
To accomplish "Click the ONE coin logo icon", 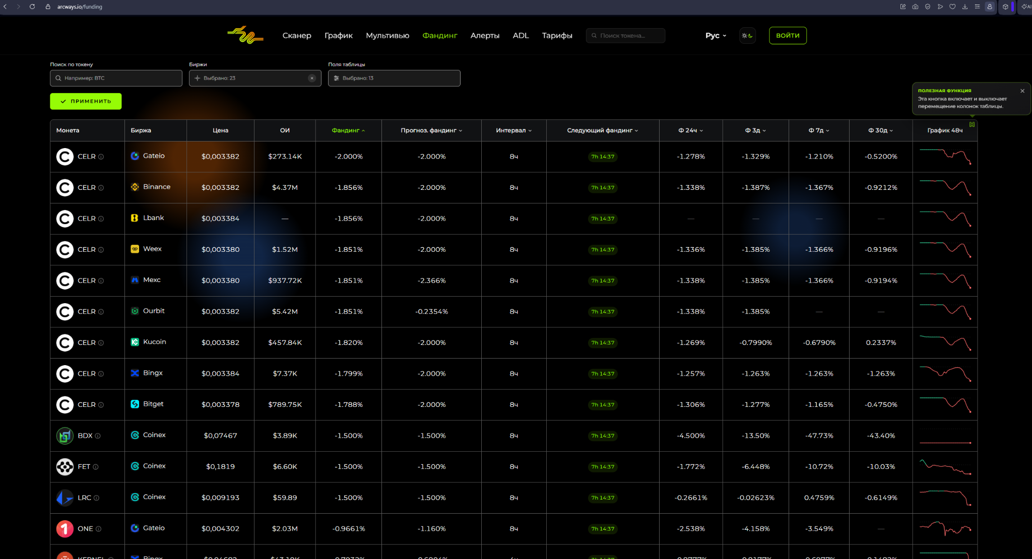I will [x=65, y=529].
